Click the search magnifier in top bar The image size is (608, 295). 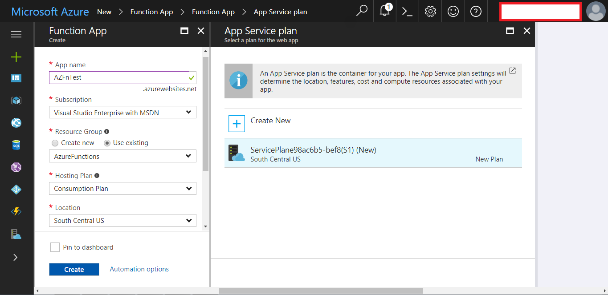tap(362, 11)
